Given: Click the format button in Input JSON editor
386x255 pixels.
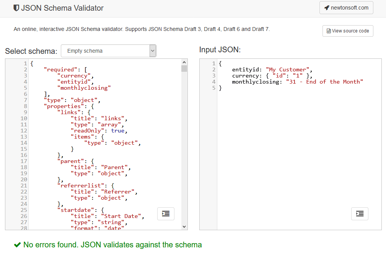Looking at the screenshot, I should click(x=360, y=214).
